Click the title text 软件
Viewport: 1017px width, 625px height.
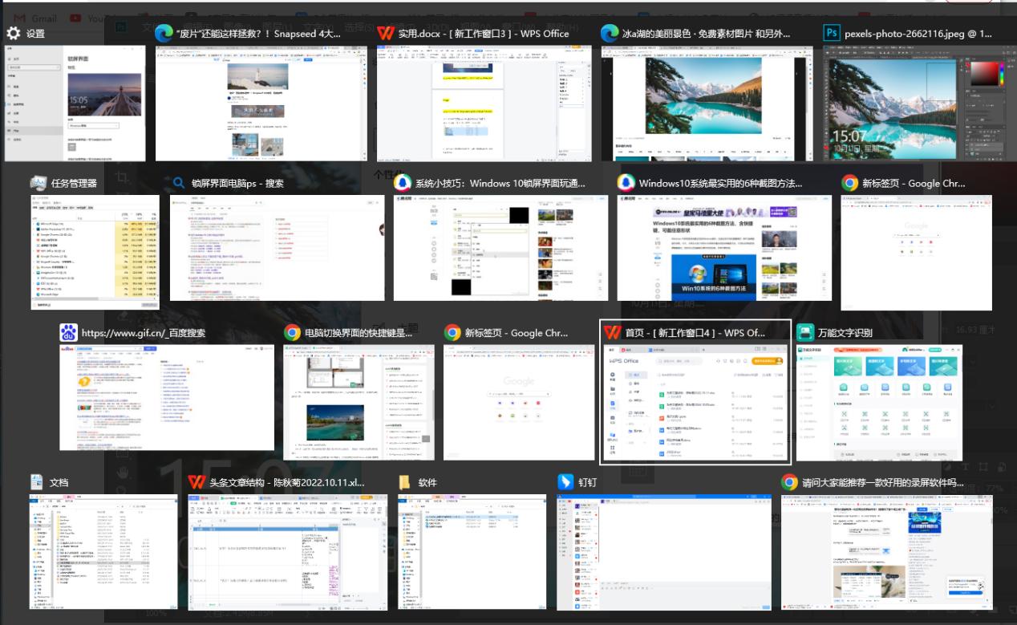(x=427, y=482)
